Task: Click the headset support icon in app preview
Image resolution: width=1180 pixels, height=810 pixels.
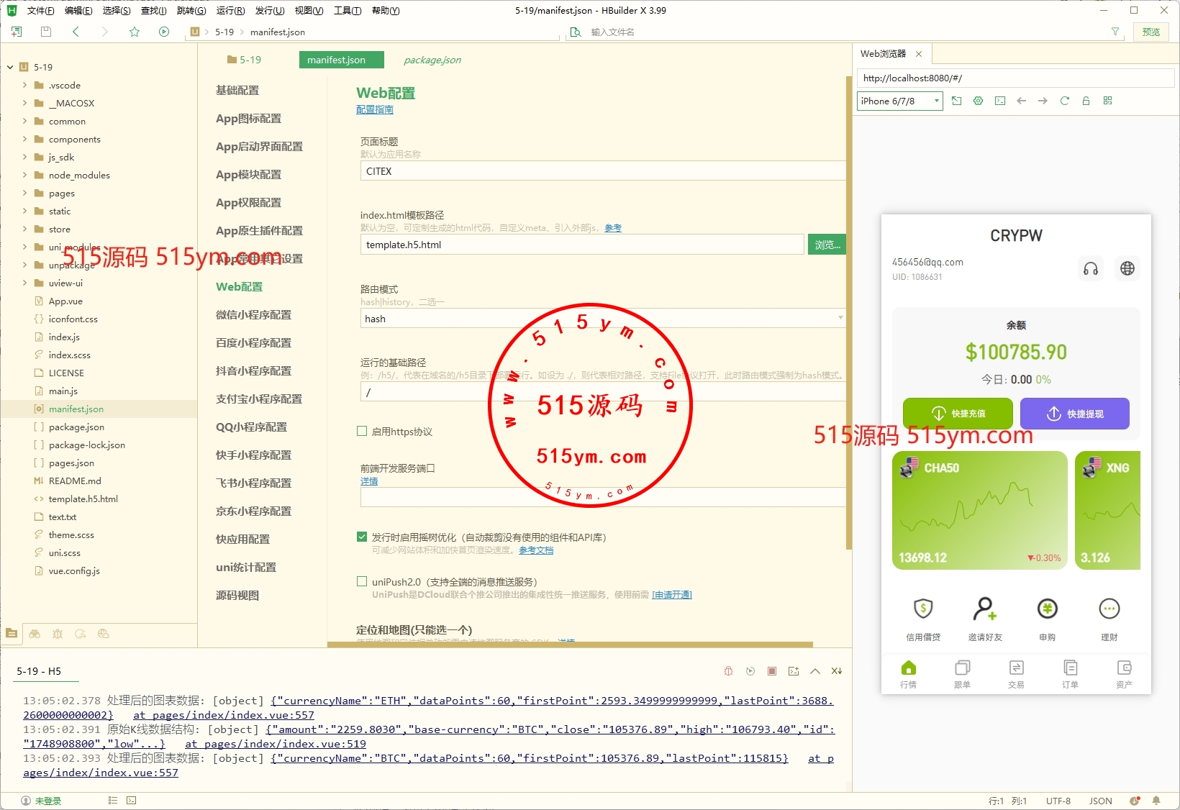Action: tap(1091, 268)
